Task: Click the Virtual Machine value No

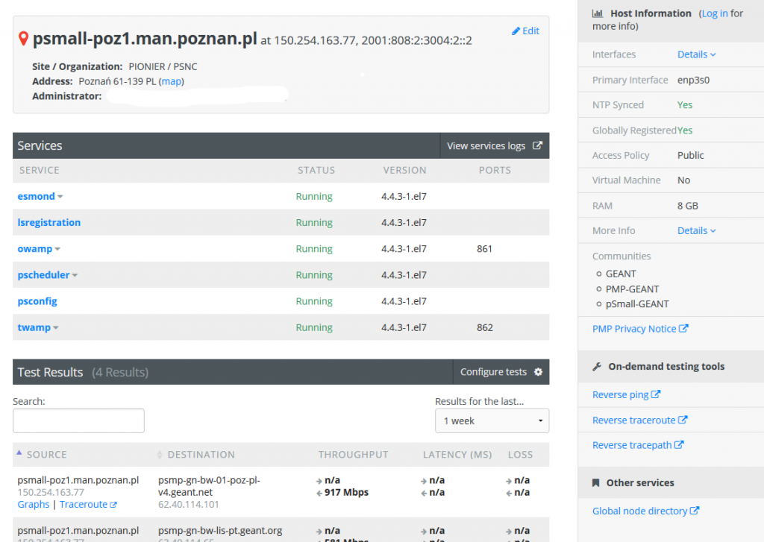Action: [x=683, y=180]
